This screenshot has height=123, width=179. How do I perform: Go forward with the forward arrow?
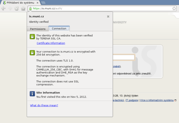click(x=10, y=8)
